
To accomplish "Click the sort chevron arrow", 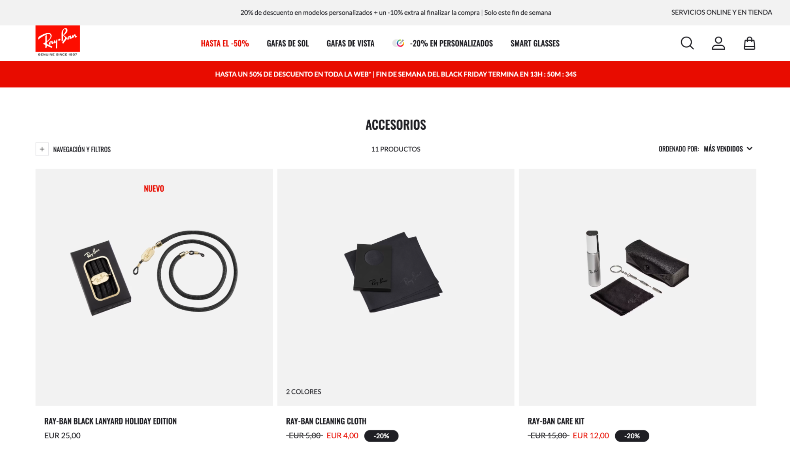I will pyautogui.click(x=750, y=149).
